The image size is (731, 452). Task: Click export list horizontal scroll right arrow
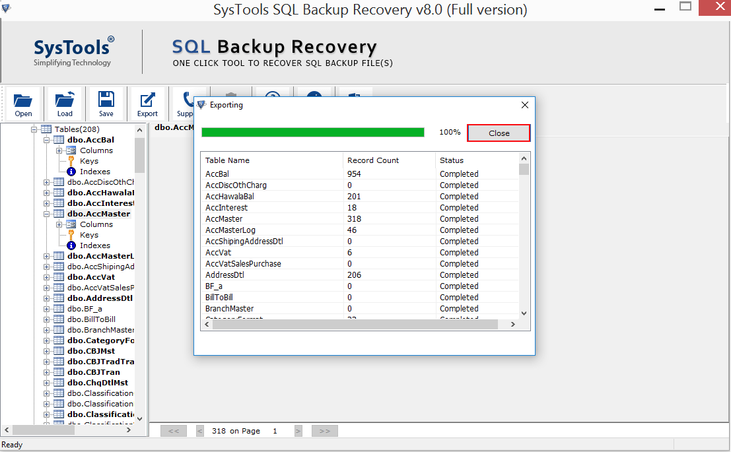pos(513,325)
